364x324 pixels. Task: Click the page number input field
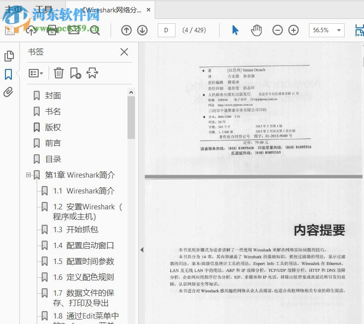166,30
